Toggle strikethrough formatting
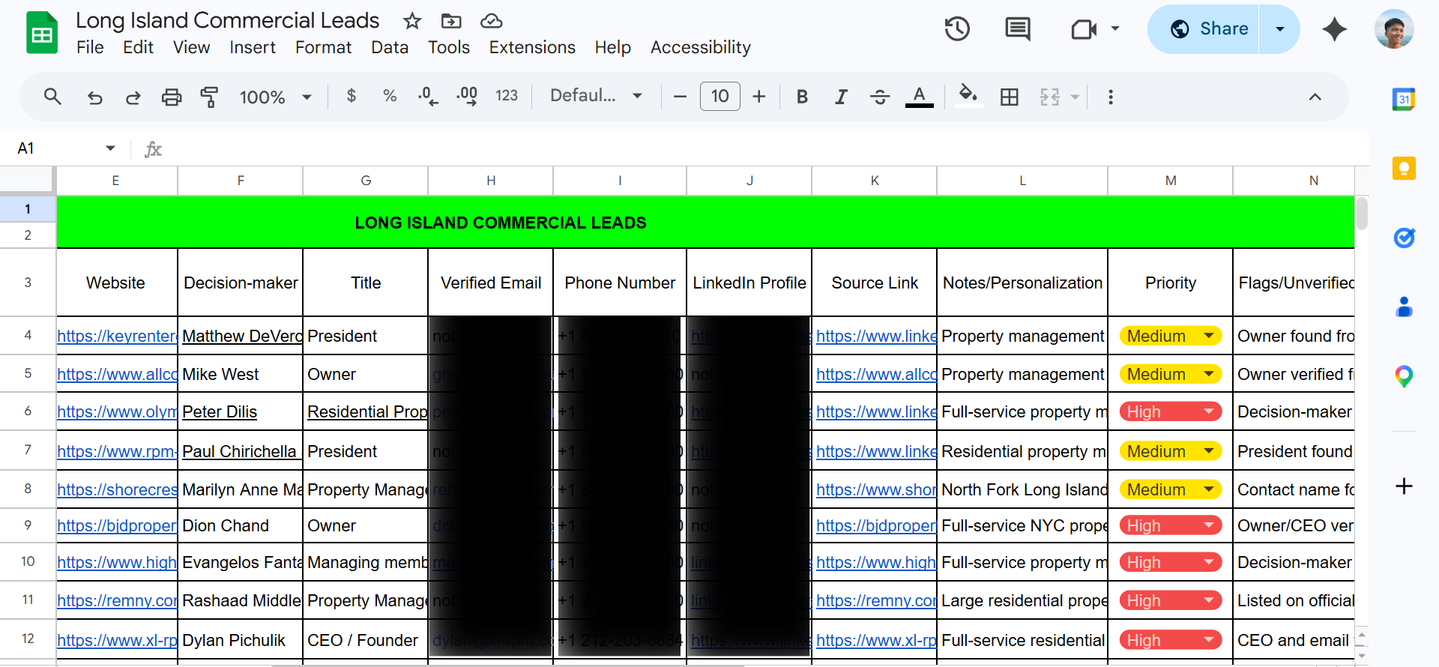The height and width of the screenshot is (667, 1439). click(880, 97)
